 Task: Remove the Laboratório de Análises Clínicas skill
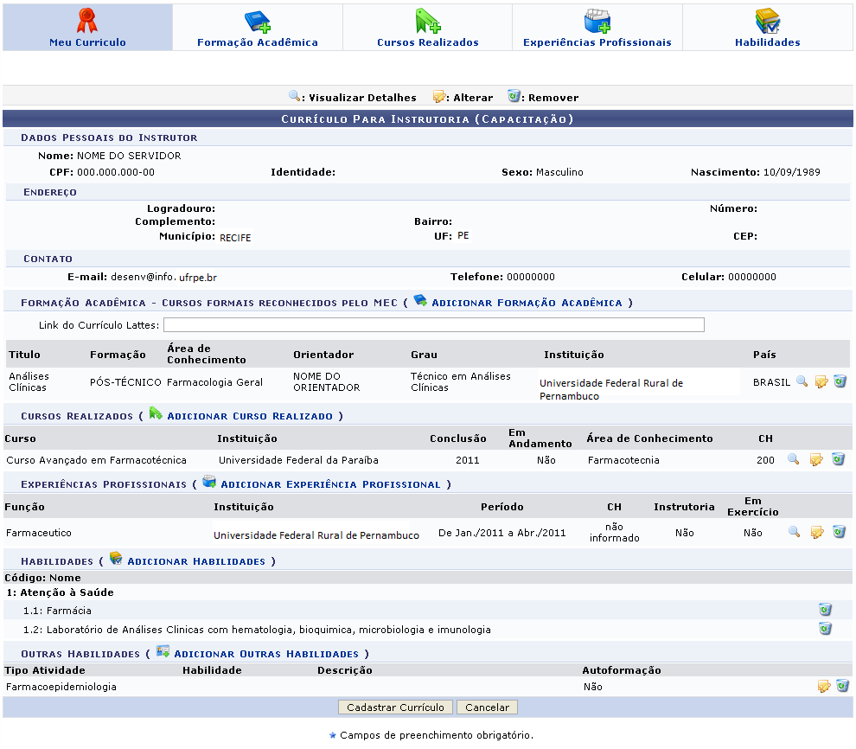pyautogui.click(x=825, y=629)
